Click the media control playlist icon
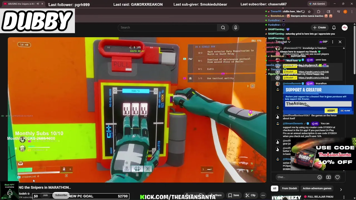The image size is (356, 200). point(338,12)
